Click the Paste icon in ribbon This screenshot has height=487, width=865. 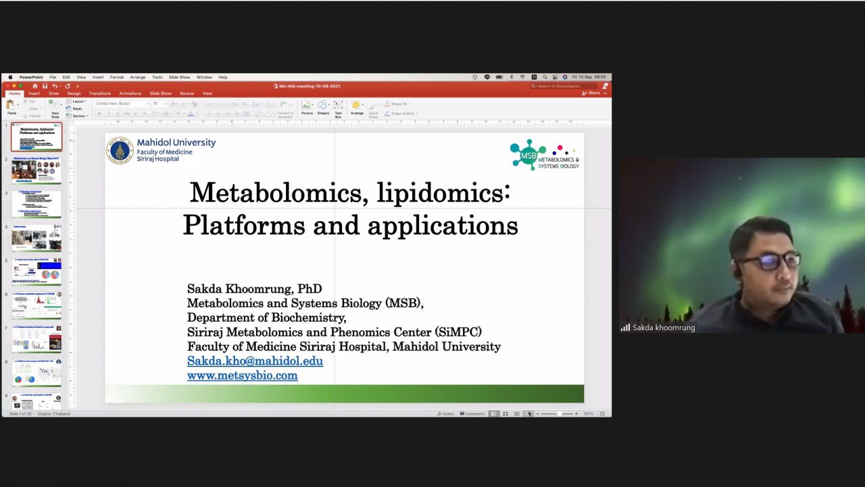tap(11, 106)
